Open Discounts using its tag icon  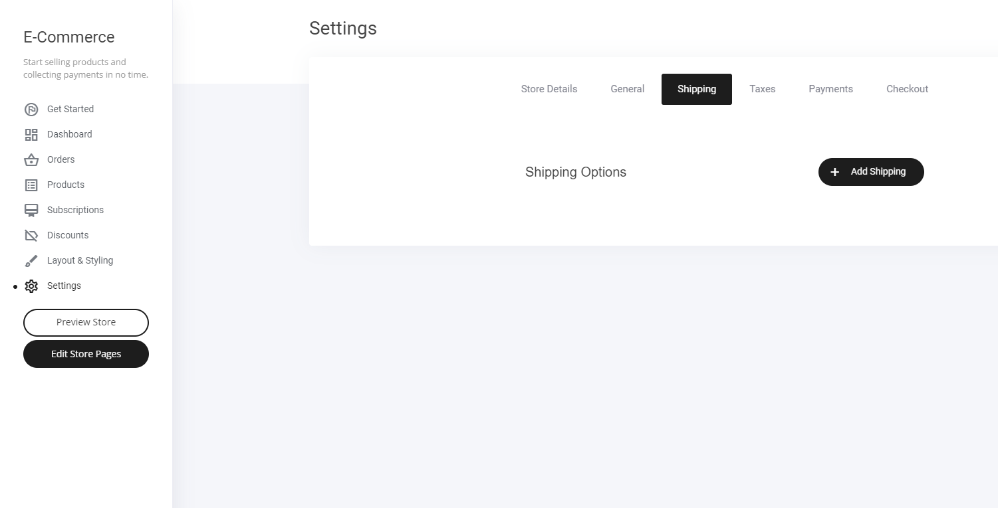click(31, 236)
